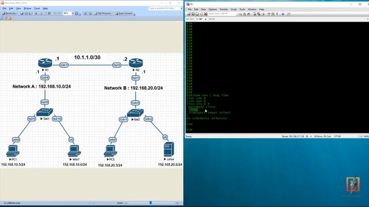This screenshot has width=369, height=207.
Task: Open the SecureCRT Window menu
Action: tap(252, 9)
